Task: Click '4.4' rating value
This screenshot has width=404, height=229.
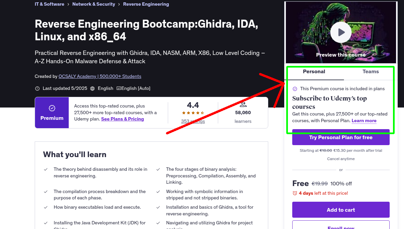Action: click(193, 105)
